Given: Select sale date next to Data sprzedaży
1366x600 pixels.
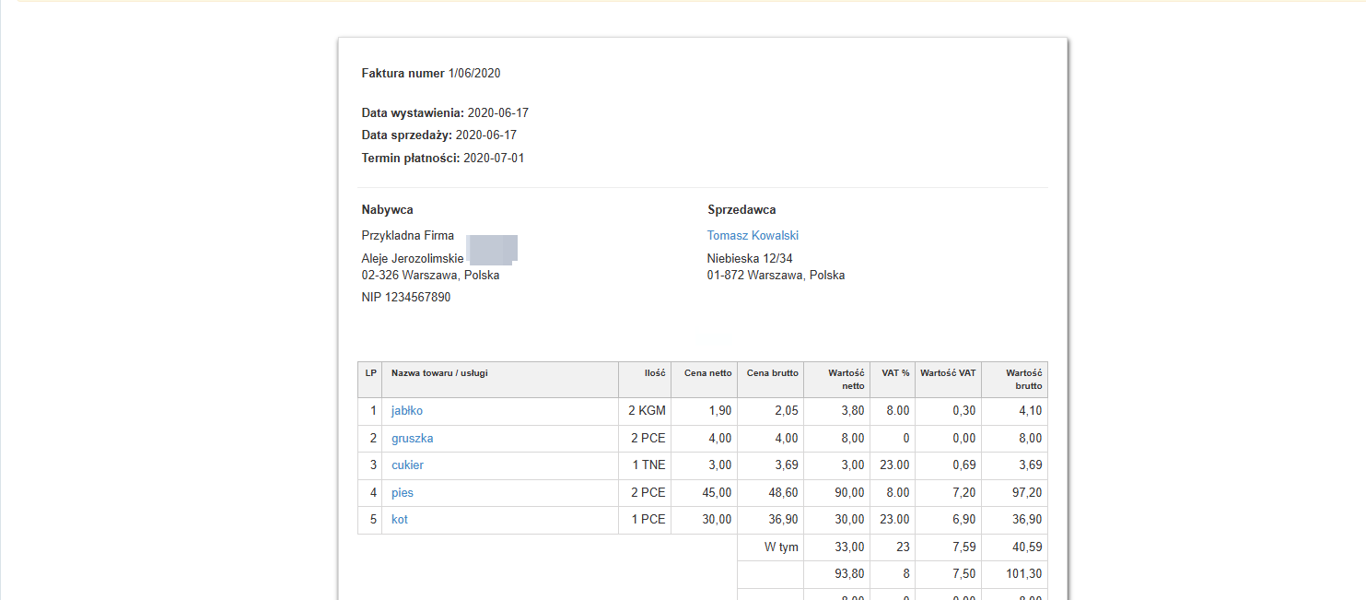Looking at the screenshot, I should point(486,135).
